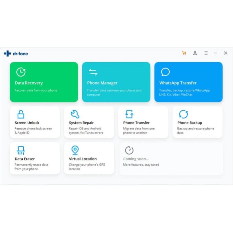Minimize the dr.fone window
This screenshot has width=233, height=233.
coord(216,53)
